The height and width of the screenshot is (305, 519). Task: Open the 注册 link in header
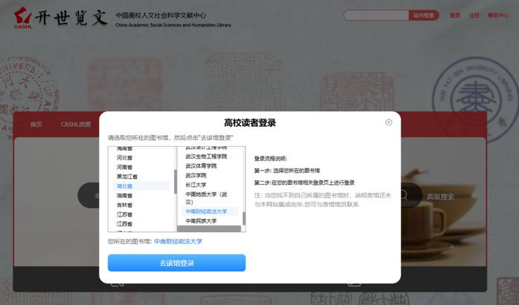[474, 15]
